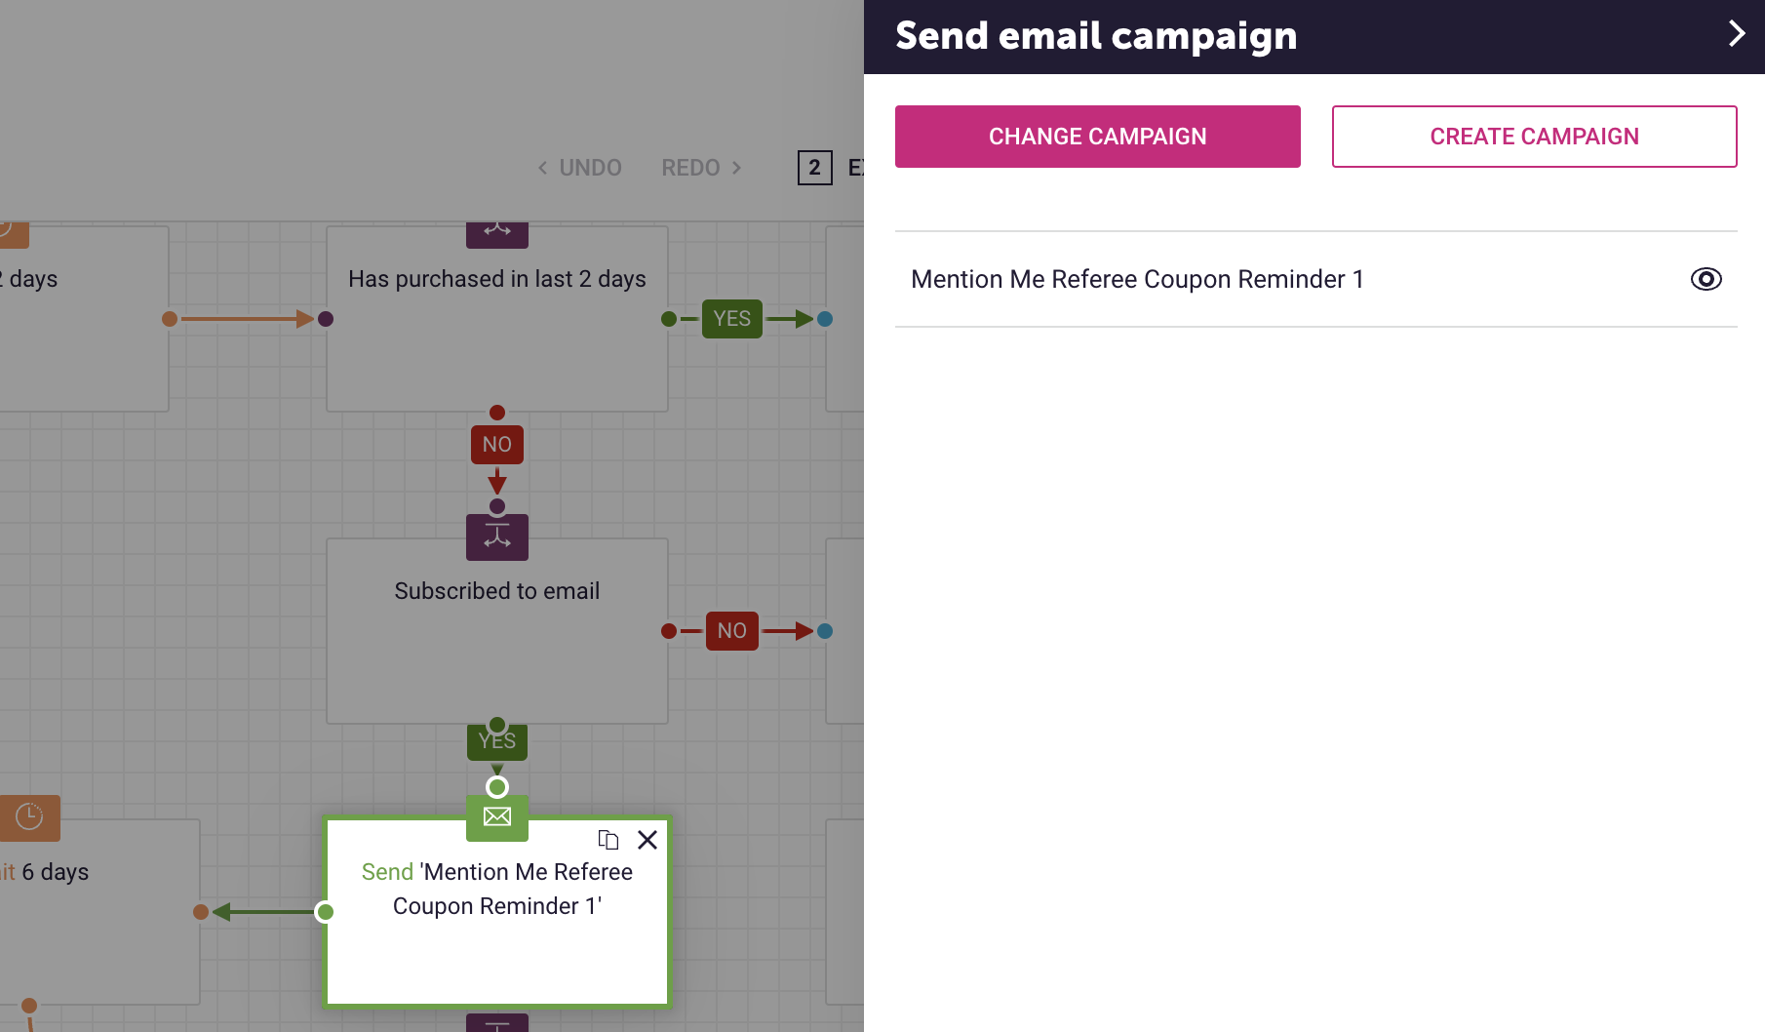This screenshot has width=1765, height=1032.
Task: Click the Change Campaign button
Action: [x=1098, y=137]
